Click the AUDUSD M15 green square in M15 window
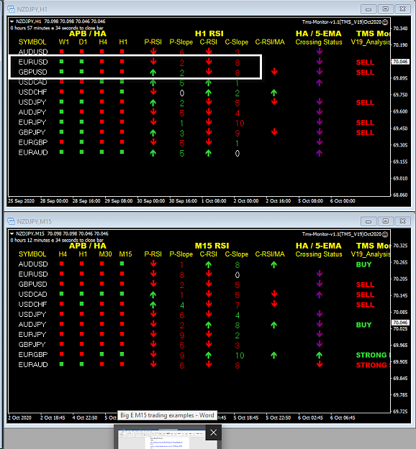Image resolution: width=416 pixels, height=449 pixels. click(x=122, y=264)
